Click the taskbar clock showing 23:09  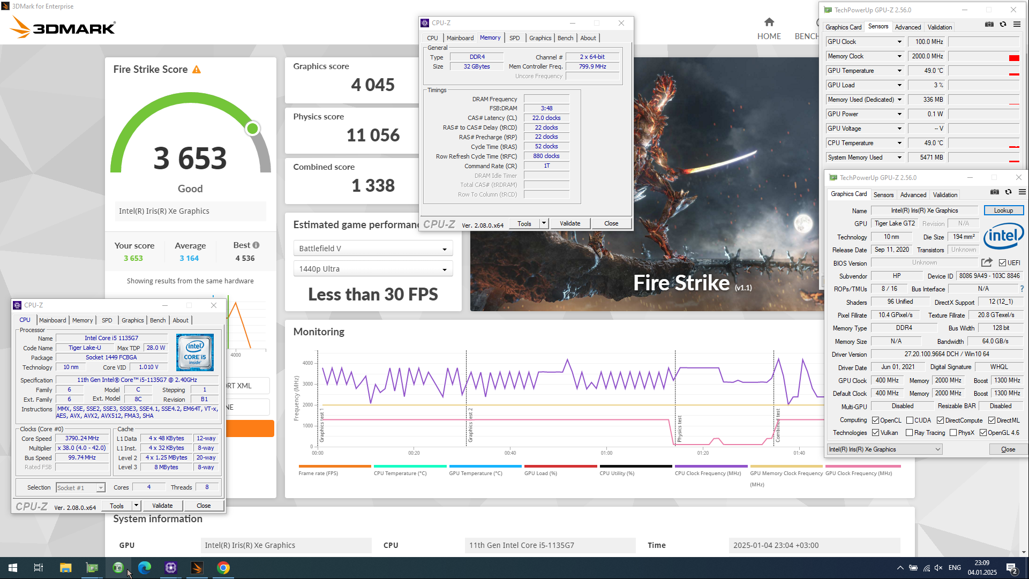tap(982, 568)
